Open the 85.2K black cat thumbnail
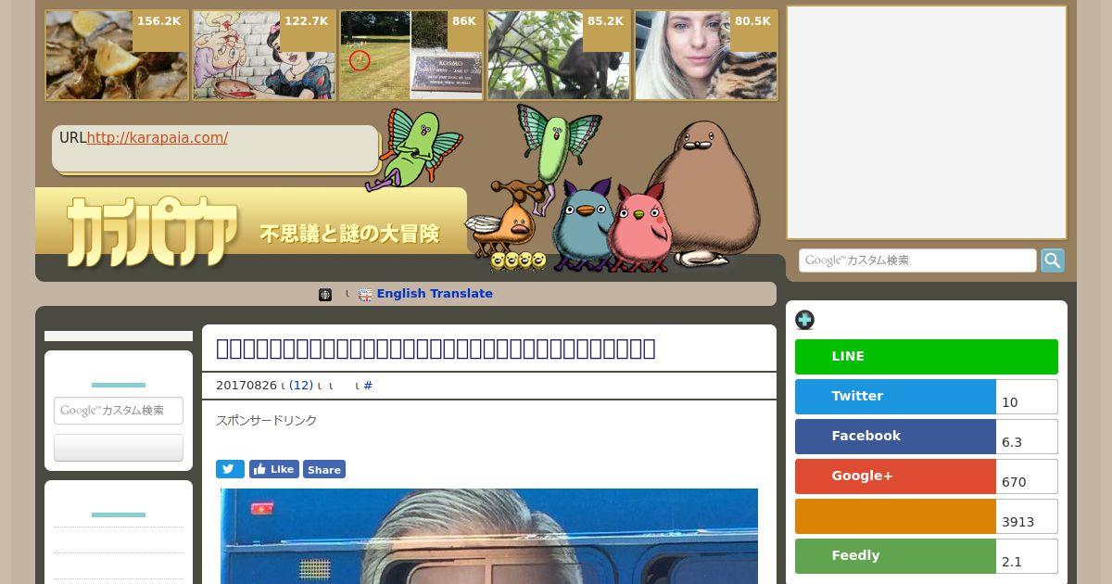The image size is (1112, 584). [x=559, y=56]
